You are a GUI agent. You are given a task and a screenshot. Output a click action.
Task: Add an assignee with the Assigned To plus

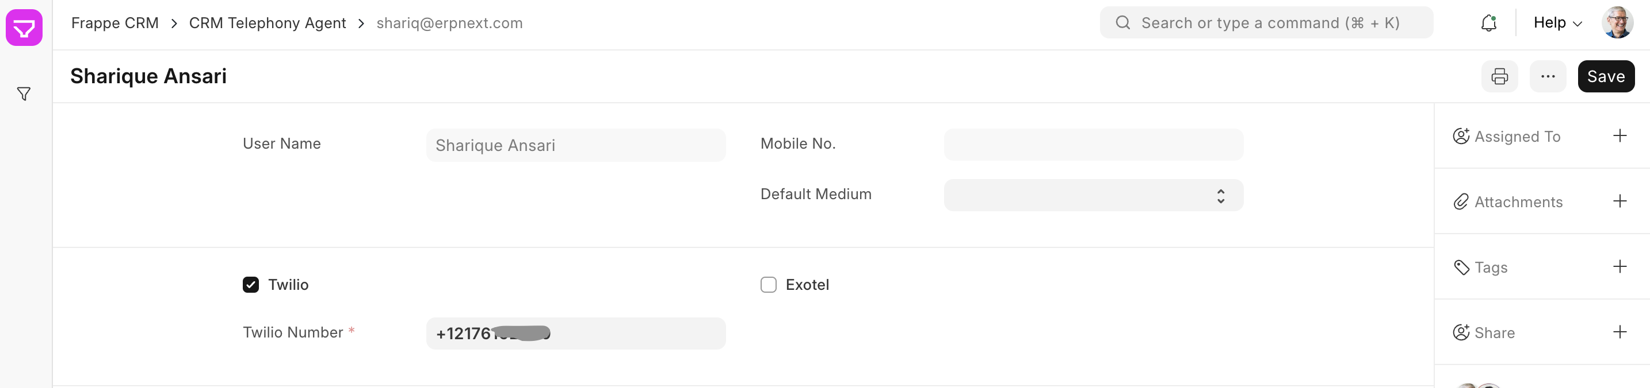[x=1621, y=135]
